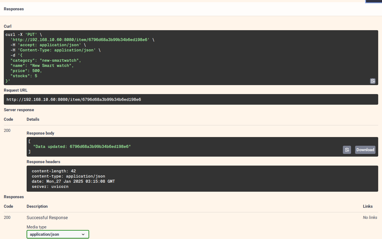Click the Successful Response description text

pyautogui.click(x=47, y=218)
